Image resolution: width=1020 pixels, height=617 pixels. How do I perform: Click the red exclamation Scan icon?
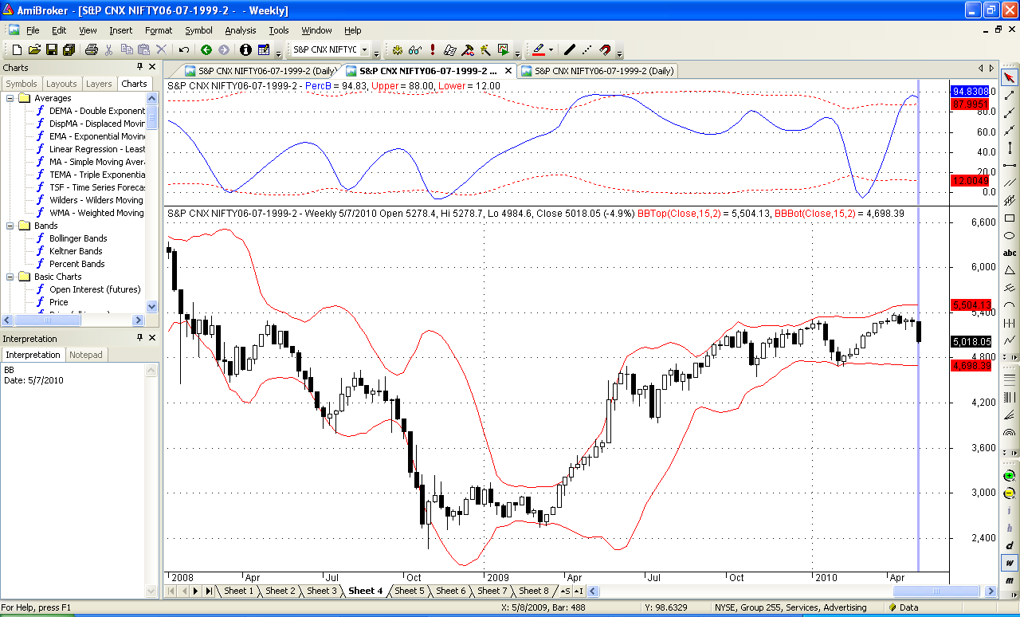click(x=432, y=49)
